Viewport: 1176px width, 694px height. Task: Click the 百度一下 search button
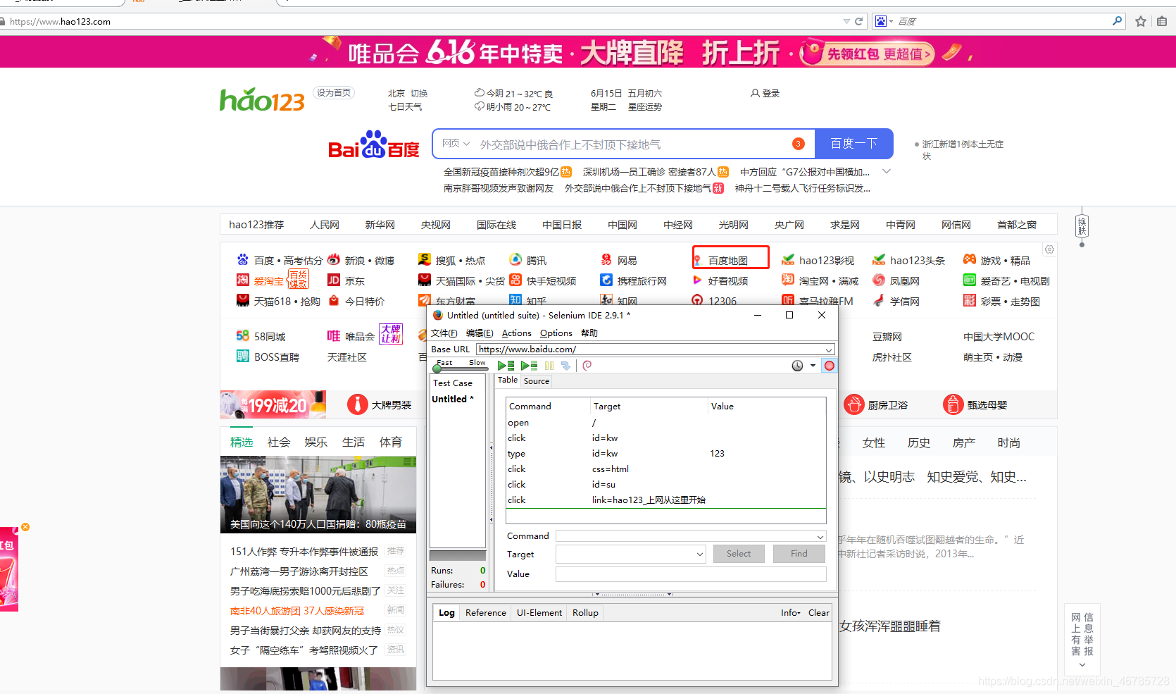[x=853, y=144]
